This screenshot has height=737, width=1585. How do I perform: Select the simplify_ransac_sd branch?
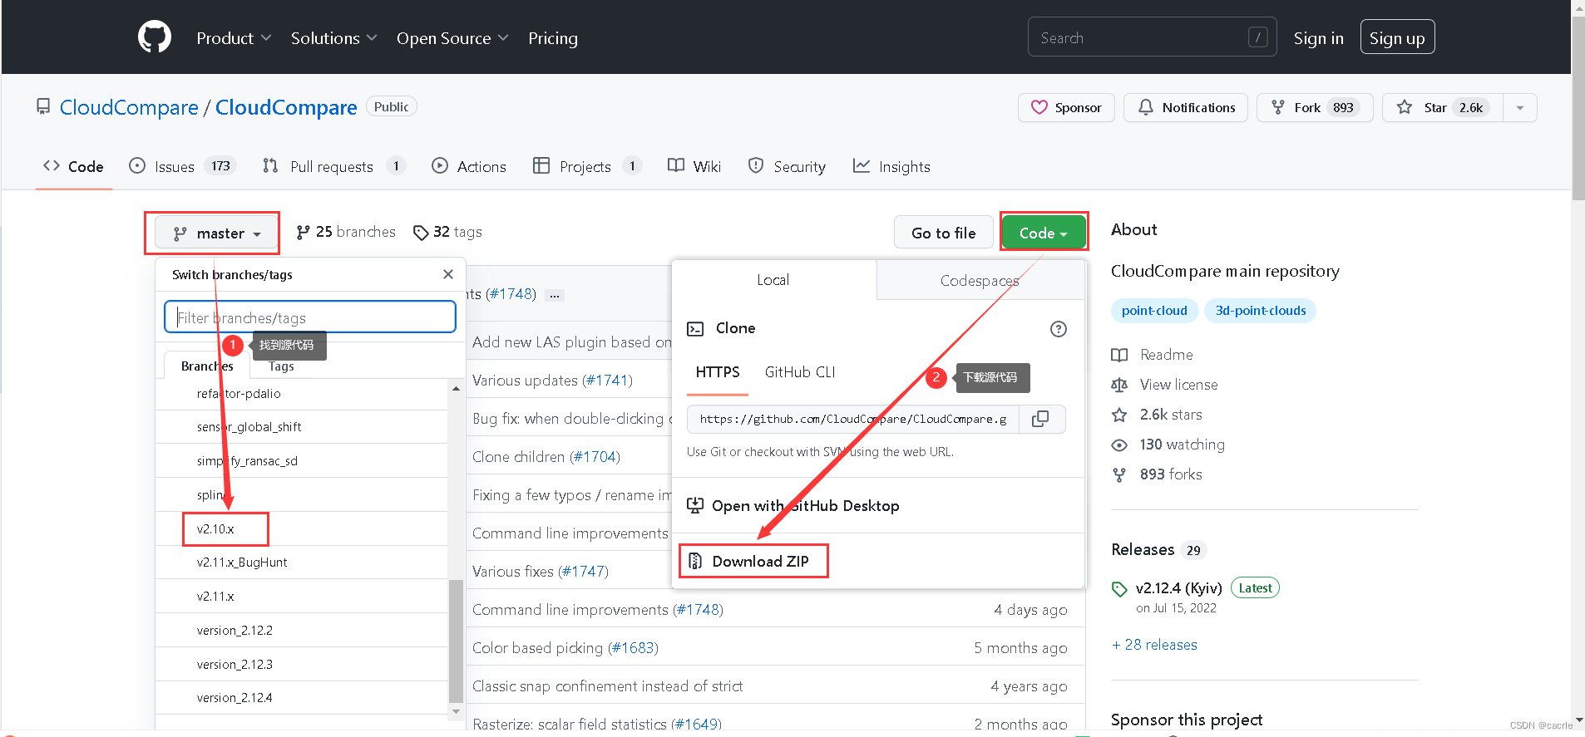[301, 461]
